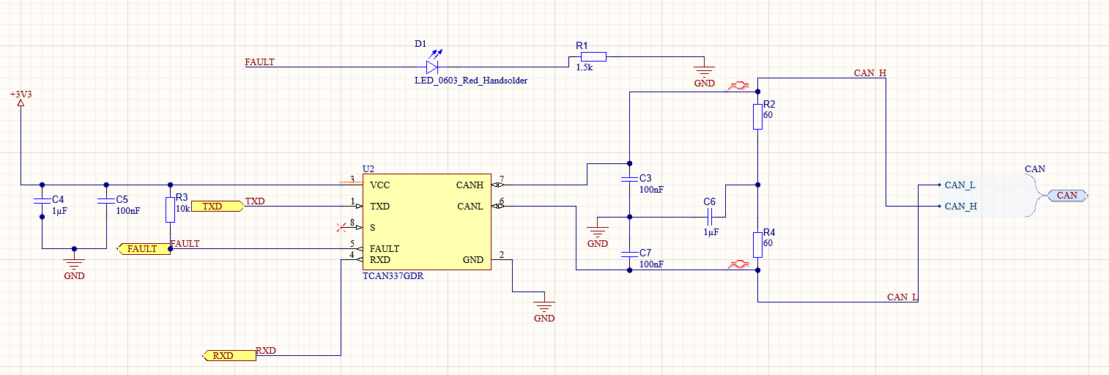Select the GND symbol under U2 pin 2
Screen dimensions: 1109x375
click(x=544, y=305)
